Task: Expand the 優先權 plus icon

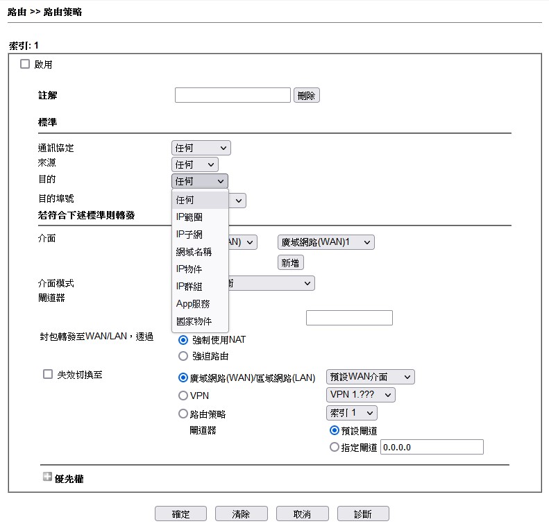Action: click(x=47, y=477)
